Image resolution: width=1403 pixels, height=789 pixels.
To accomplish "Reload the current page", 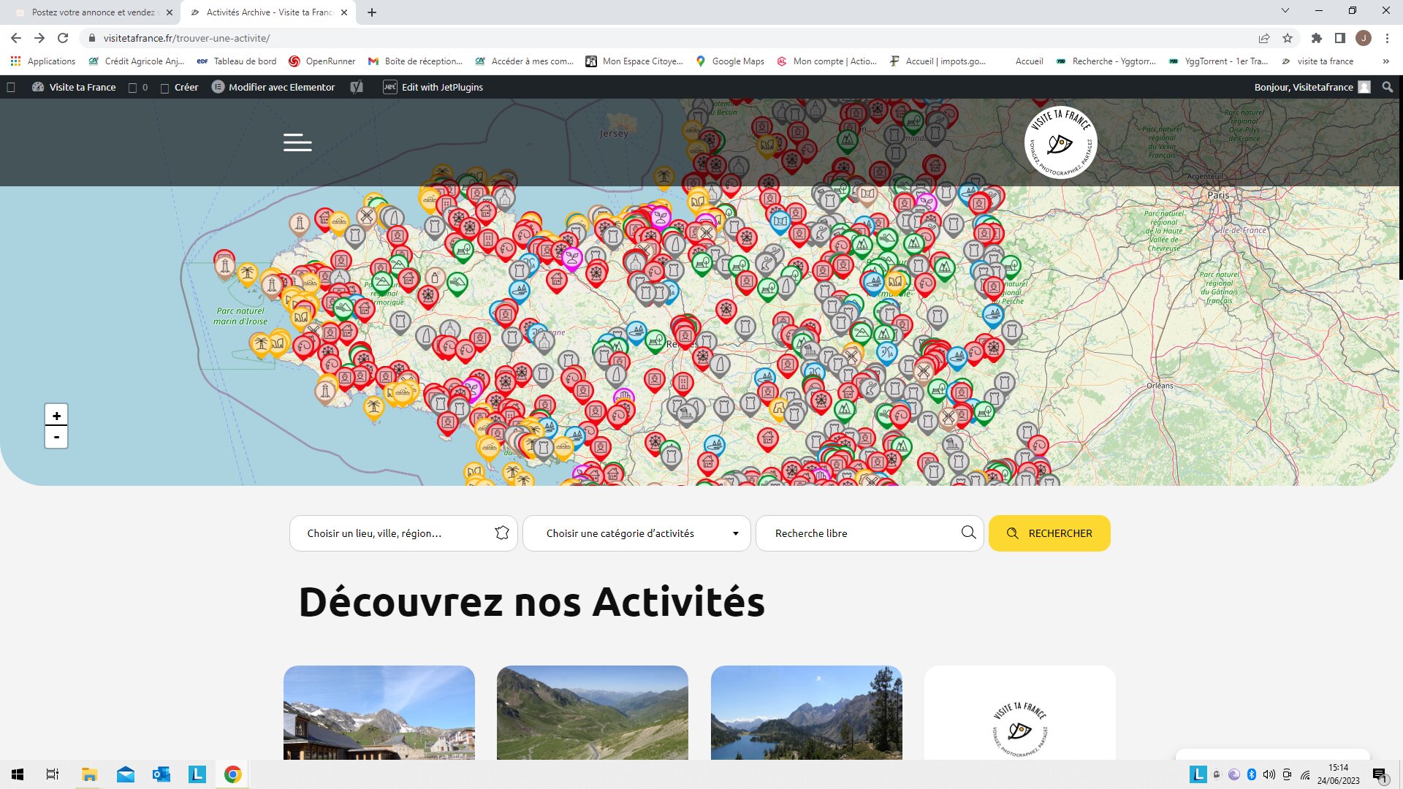I will tap(63, 38).
